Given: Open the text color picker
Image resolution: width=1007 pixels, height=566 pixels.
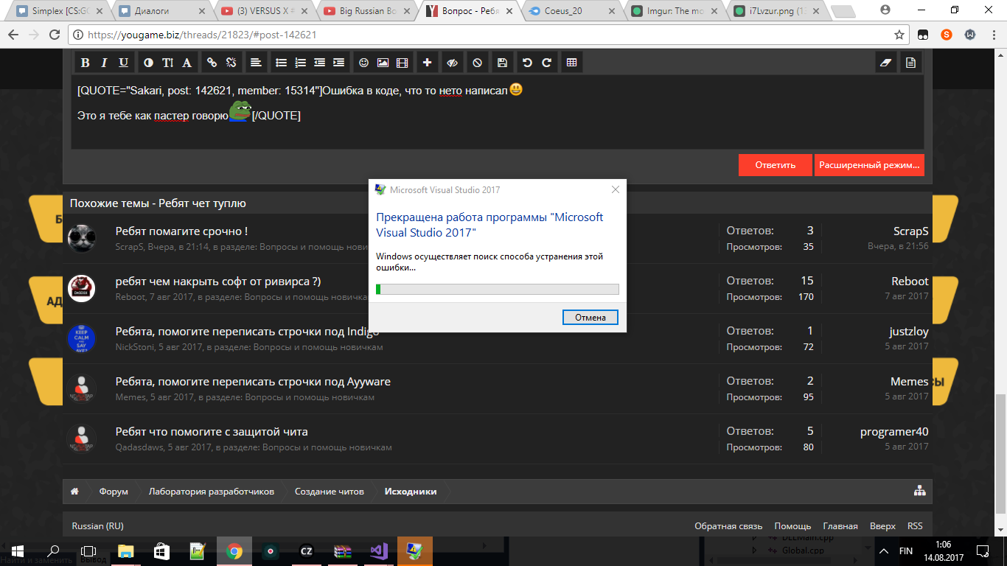Looking at the screenshot, I should [x=149, y=63].
